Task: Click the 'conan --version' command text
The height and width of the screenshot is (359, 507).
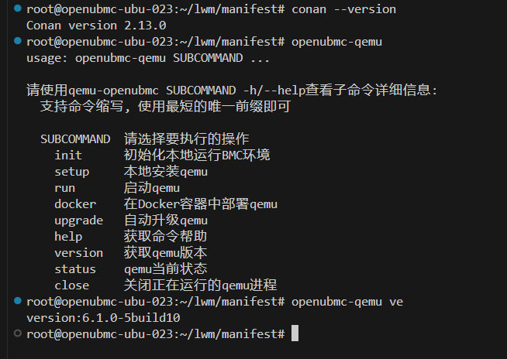Action: (x=343, y=9)
